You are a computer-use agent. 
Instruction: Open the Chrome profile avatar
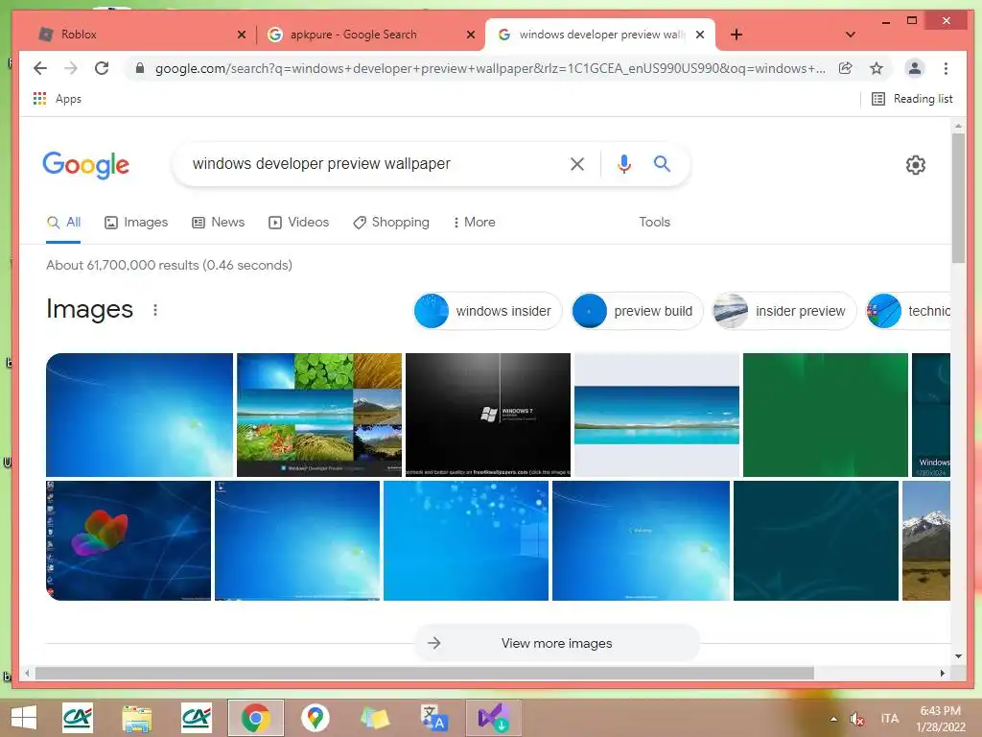click(914, 68)
